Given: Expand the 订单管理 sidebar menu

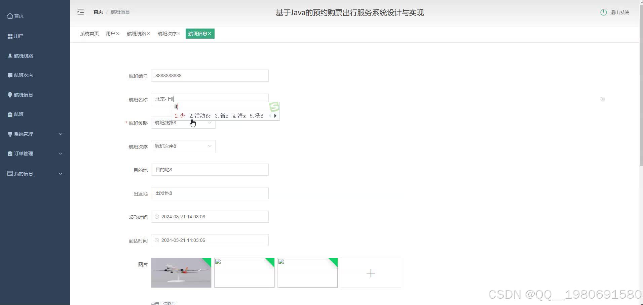Looking at the screenshot, I should pyautogui.click(x=24, y=154).
